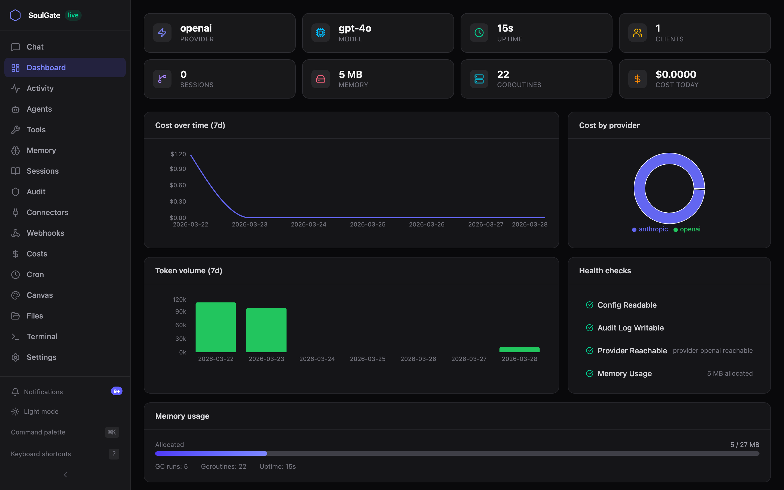Open the Command palette
Image resolution: width=784 pixels, height=490 pixels.
click(x=65, y=432)
